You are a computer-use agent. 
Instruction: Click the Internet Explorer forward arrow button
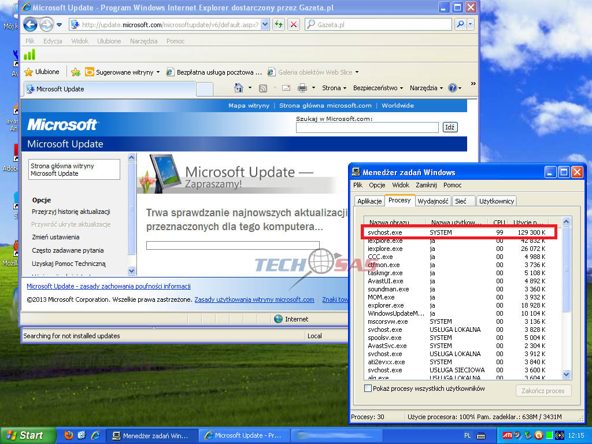click(46, 25)
